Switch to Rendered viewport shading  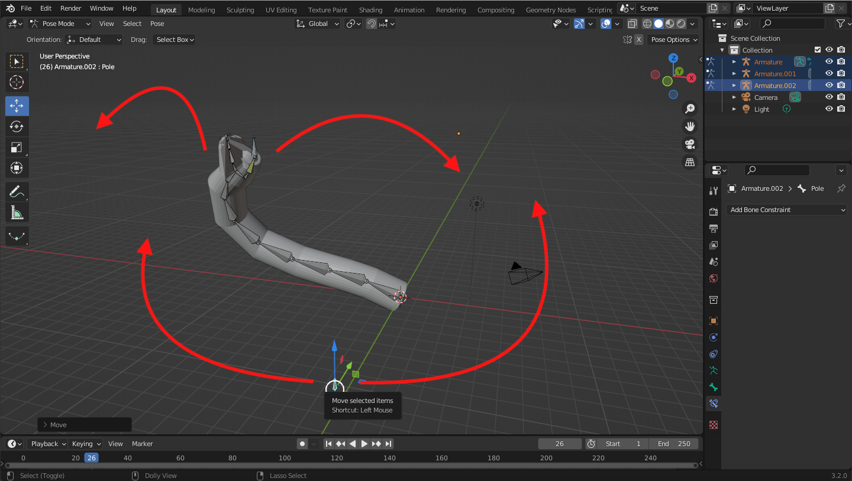[x=681, y=24]
